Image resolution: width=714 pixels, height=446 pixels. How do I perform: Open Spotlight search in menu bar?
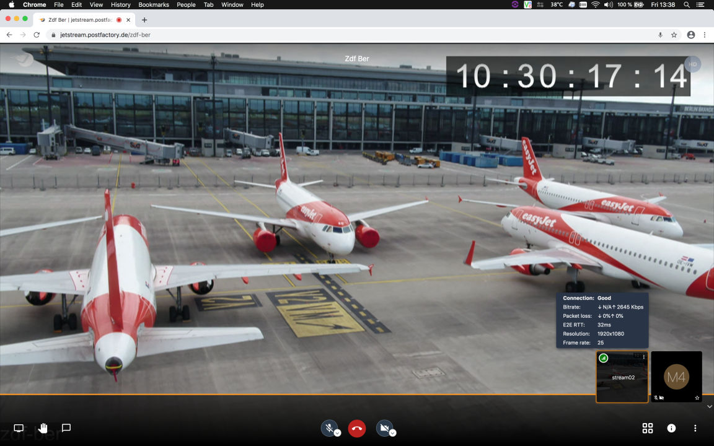(x=687, y=4)
